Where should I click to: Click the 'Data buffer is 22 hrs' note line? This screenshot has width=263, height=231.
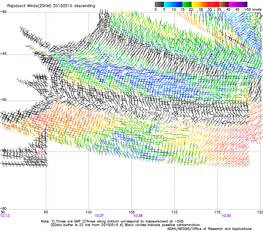tap(125, 225)
